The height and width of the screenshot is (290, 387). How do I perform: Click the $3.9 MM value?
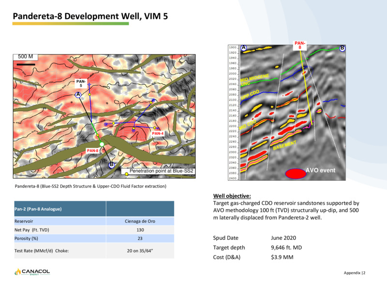282,257
